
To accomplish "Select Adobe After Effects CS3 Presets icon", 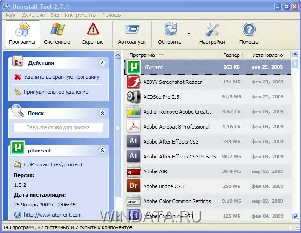I will pos(134,157).
